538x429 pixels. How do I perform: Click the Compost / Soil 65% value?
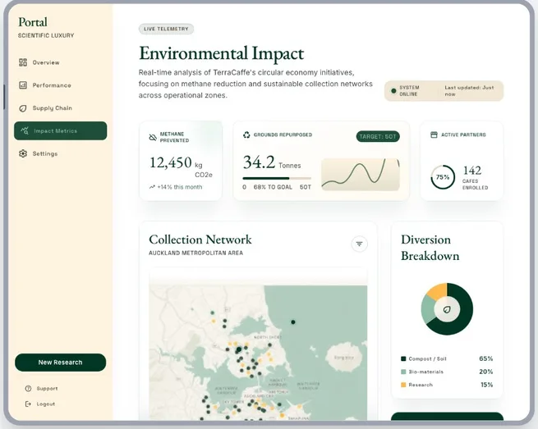(486, 358)
